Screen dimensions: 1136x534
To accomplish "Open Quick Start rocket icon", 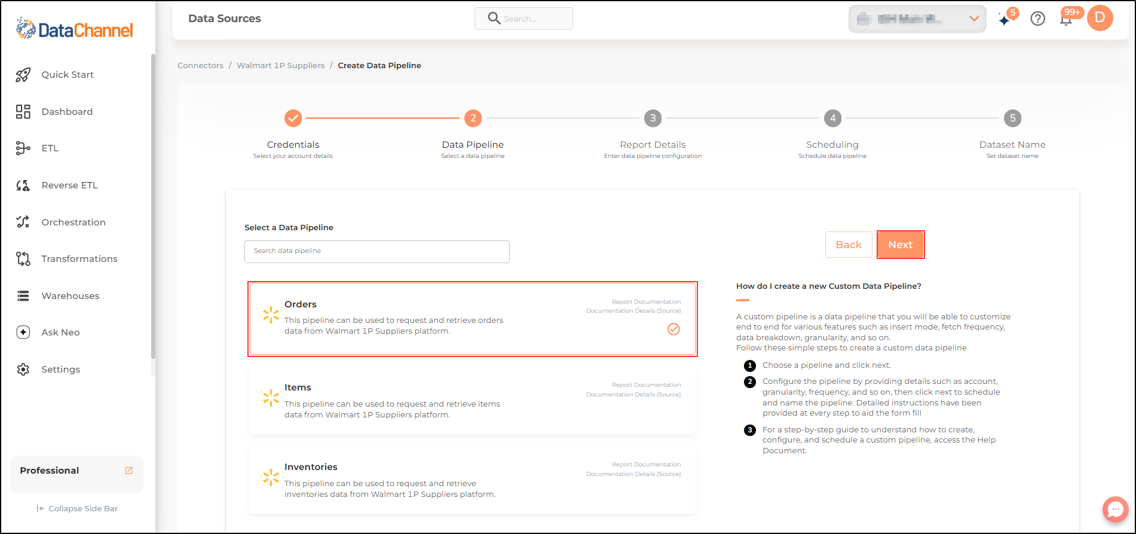I will [23, 75].
